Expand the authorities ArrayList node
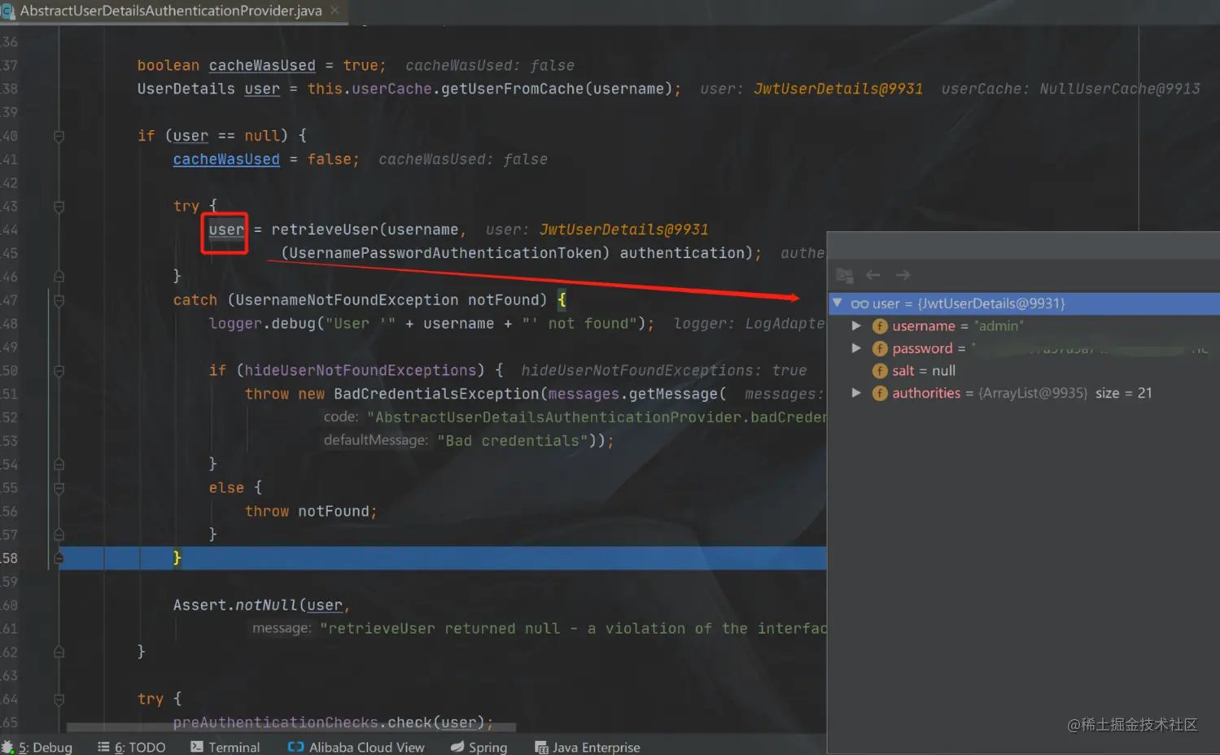Viewport: 1220px width, 755px height. click(856, 393)
